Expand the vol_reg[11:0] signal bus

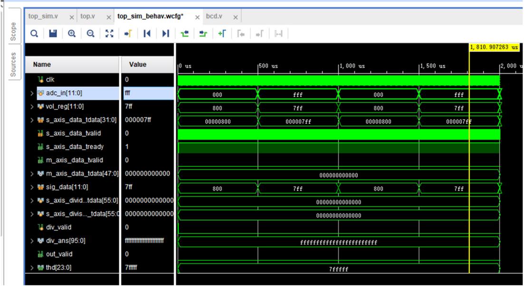[x=31, y=107]
